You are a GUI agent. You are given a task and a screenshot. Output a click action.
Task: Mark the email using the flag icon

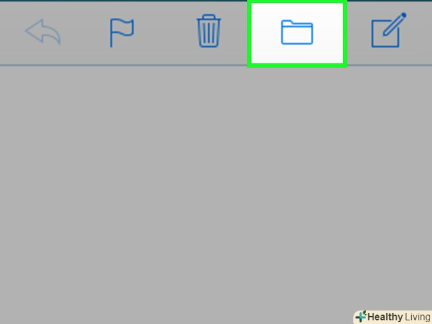tap(122, 33)
